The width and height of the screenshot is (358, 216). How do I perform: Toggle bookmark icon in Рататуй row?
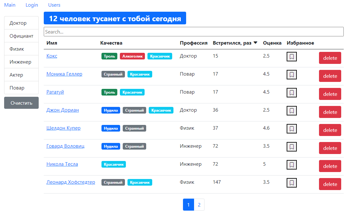[291, 93]
